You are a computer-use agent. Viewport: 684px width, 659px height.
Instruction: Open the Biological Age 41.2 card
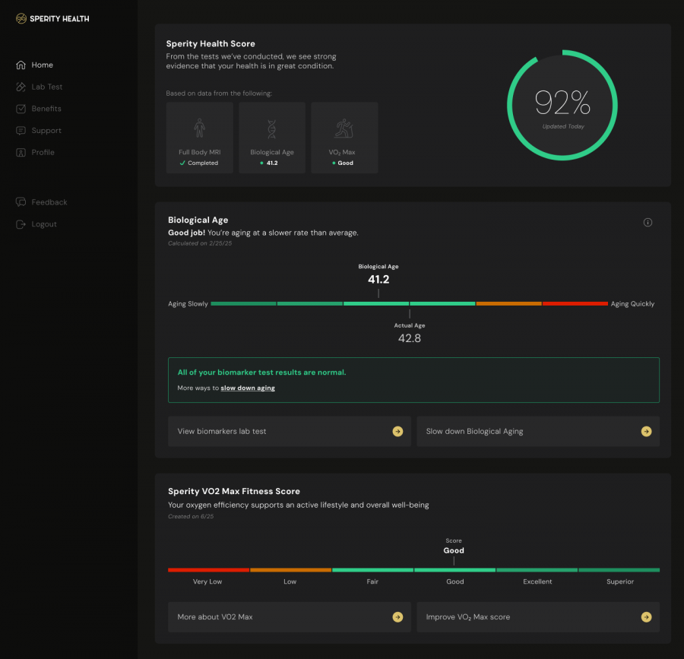click(272, 138)
